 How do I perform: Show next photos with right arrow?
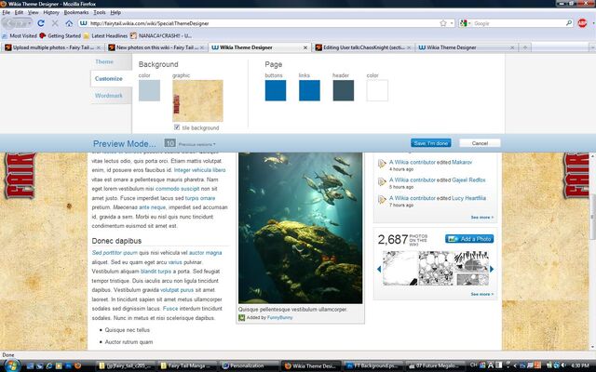pos(492,269)
